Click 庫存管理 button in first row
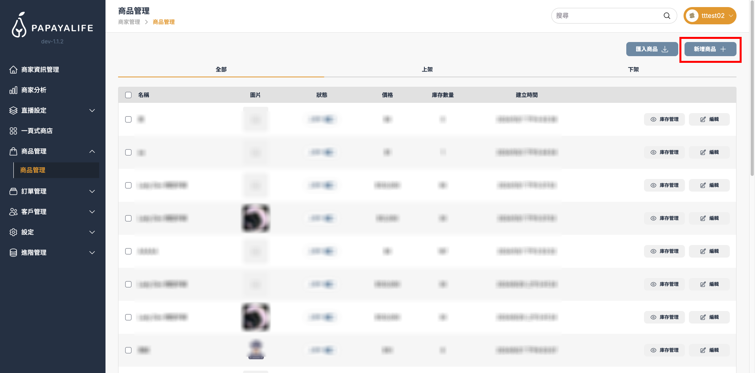The width and height of the screenshot is (755, 373). click(664, 119)
